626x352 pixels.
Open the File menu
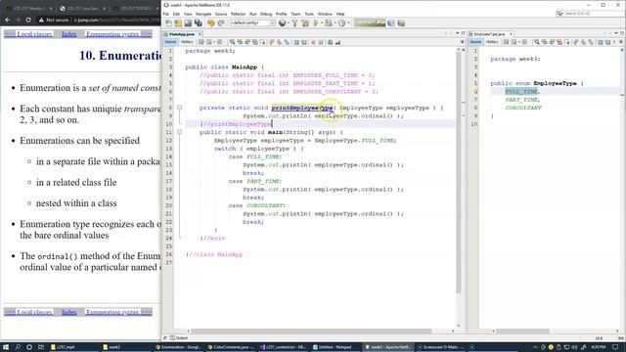165,14
